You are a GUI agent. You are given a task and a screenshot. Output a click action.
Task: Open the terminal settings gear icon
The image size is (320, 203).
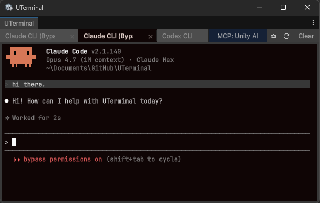pos(273,36)
